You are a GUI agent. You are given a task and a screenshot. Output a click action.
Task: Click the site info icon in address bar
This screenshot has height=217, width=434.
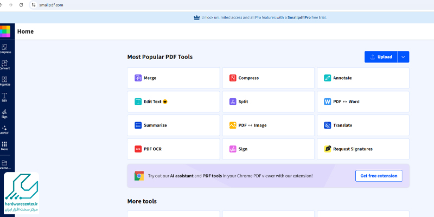pos(34,5)
